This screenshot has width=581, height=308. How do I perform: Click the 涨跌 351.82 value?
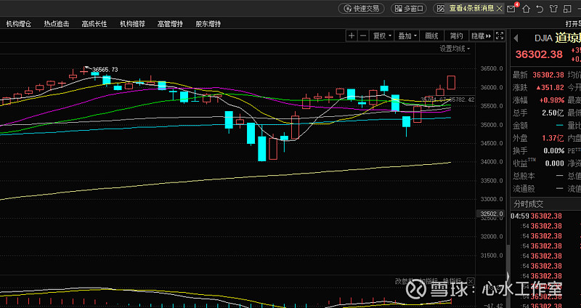550,87
